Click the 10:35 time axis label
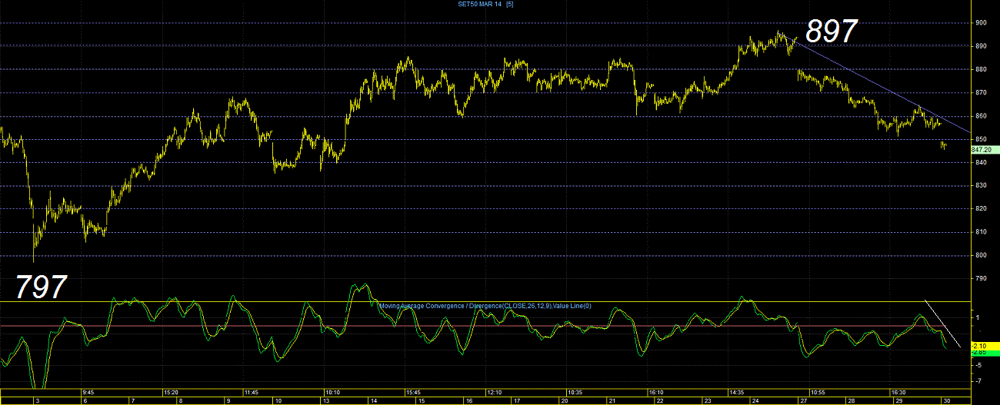The height and width of the screenshot is (405, 1000). coord(574,392)
